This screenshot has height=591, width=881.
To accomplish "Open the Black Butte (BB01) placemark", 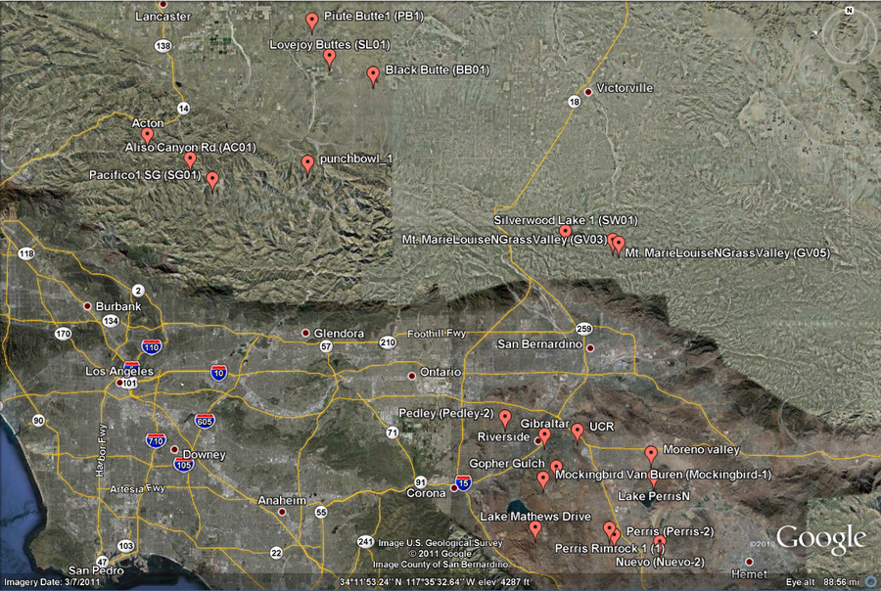I will (x=373, y=74).
